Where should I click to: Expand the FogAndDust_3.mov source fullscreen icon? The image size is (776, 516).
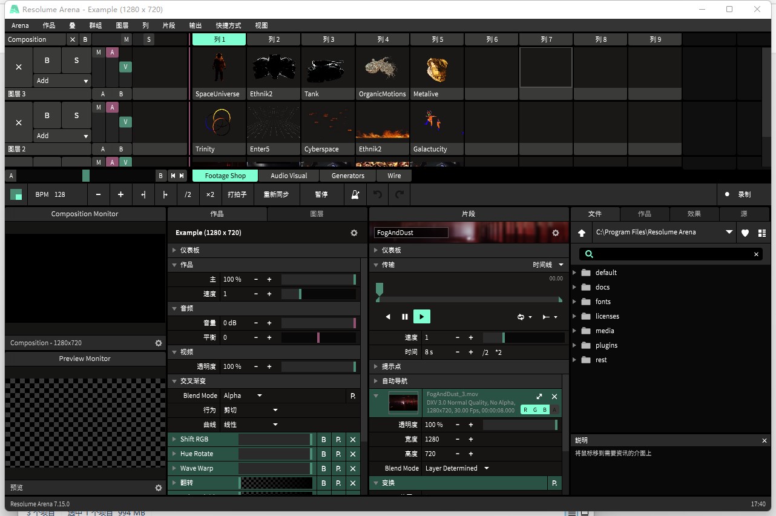(x=539, y=397)
